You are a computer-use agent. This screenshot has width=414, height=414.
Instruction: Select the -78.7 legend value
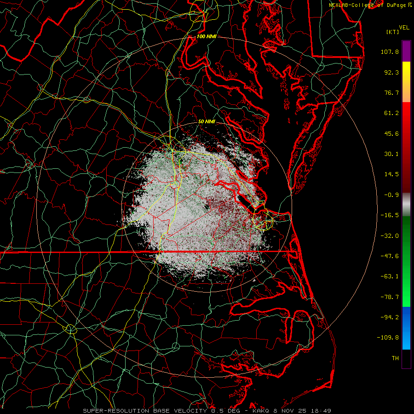point(390,297)
